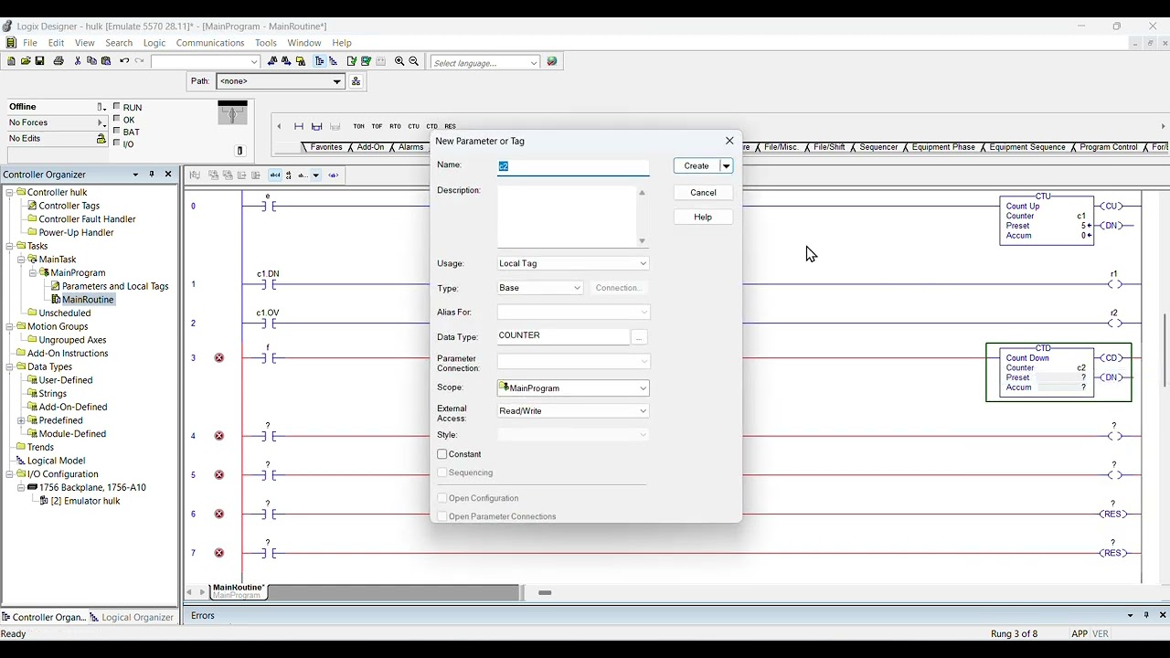The image size is (1170, 658).
Task: Open the Select language dropdown
Action: pyautogui.click(x=485, y=63)
